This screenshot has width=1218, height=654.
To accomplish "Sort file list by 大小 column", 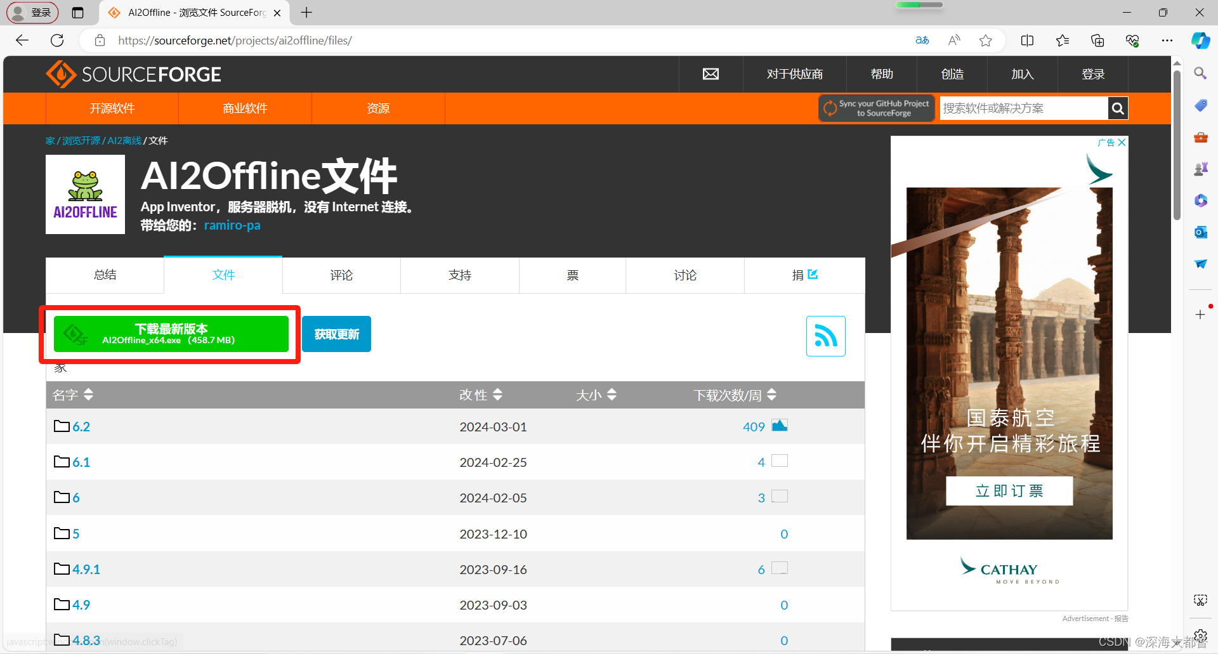I will (x=596, y=395).
